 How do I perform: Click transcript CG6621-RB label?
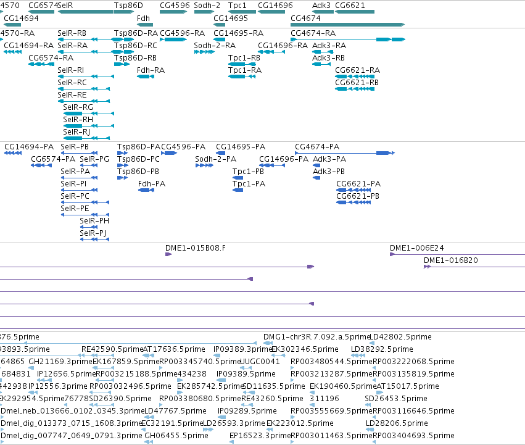pos(357,83)
